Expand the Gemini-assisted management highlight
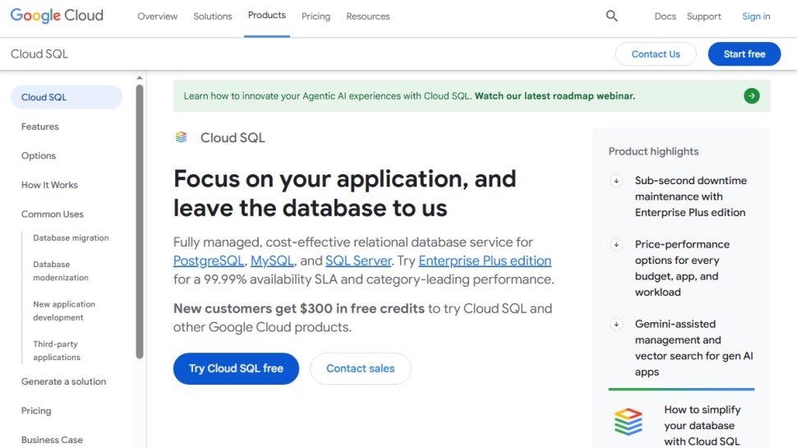 (x=616, y=325)
